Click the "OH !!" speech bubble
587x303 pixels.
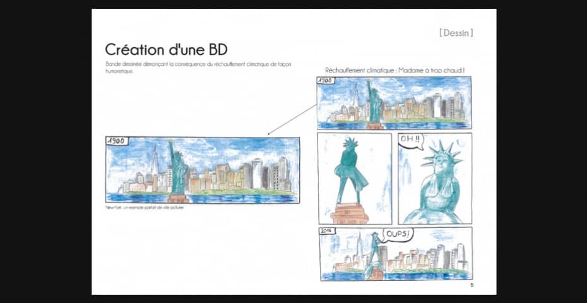point(410,139)
